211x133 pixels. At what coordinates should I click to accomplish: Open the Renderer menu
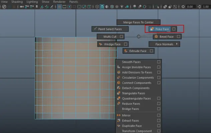(x=59, y=2)
